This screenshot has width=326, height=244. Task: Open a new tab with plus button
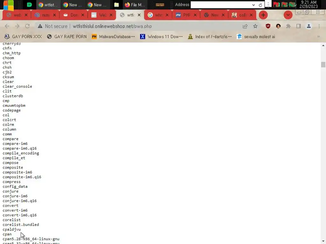[x=263, y=15]
